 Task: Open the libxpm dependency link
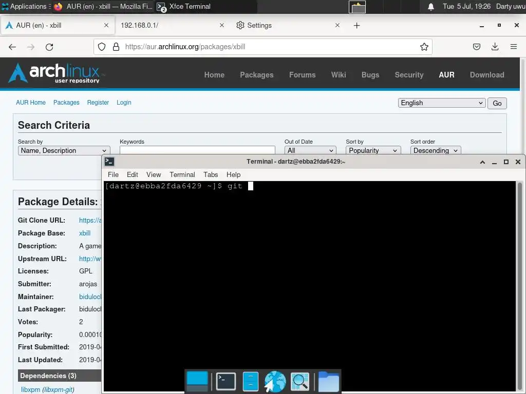tap(30, 390)
